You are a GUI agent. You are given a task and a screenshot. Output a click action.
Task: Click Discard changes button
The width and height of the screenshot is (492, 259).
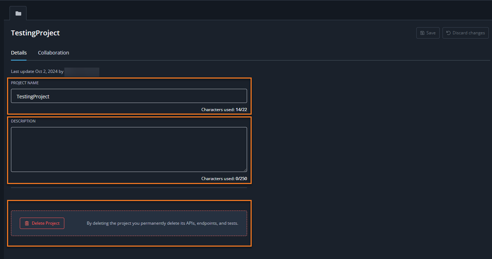(465, 33)
